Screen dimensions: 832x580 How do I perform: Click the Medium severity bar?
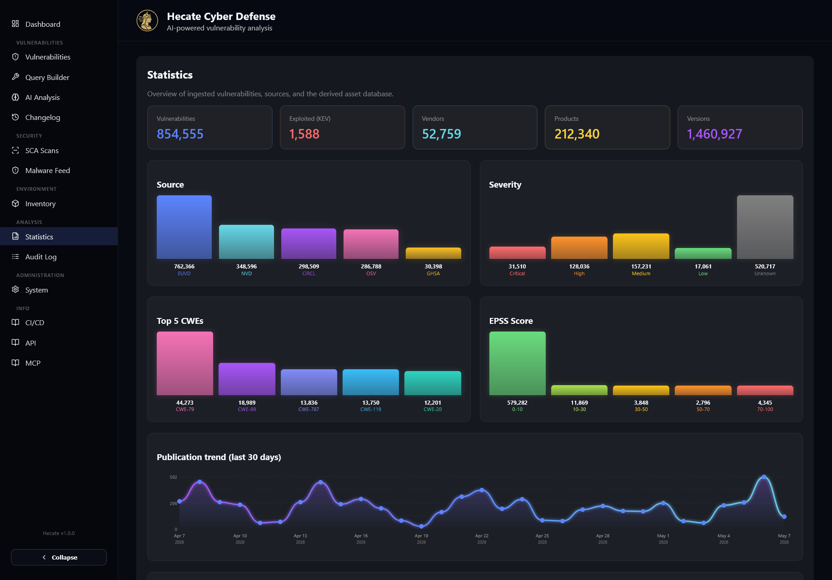point(641,246)
